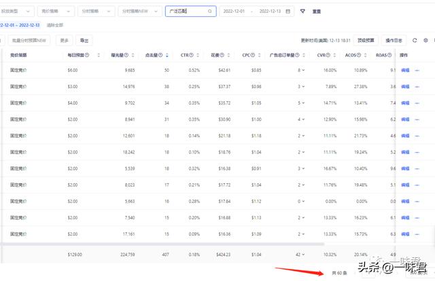435x281 pixels.
Task: Click 编辑 link for the $18.76 spend row
Action: (x=405, y=152)
